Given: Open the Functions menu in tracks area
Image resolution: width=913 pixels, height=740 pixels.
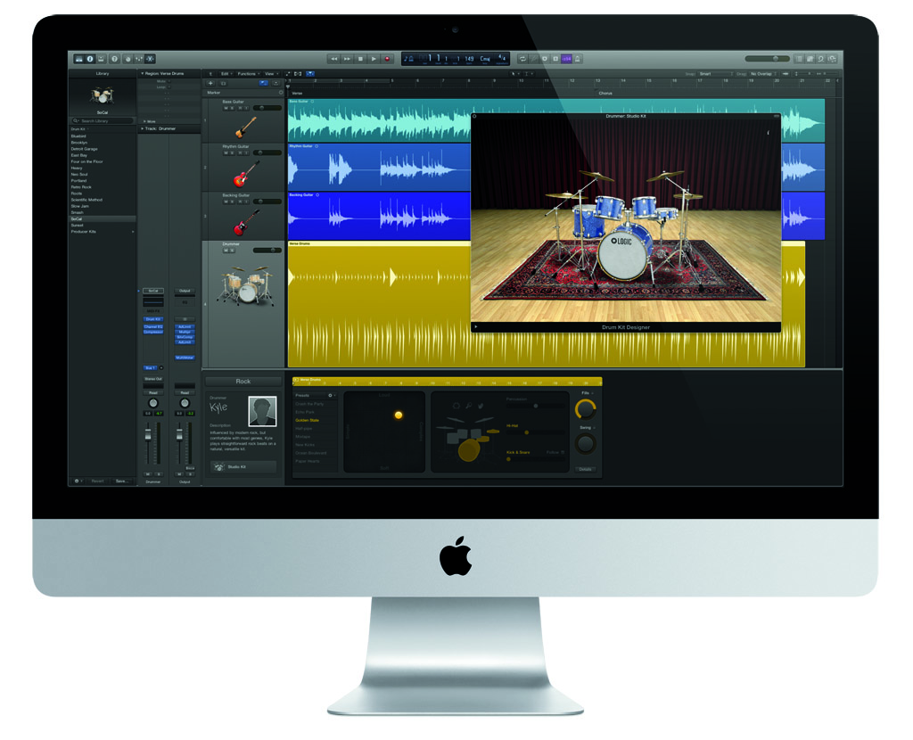Looking at the screenshot, I should click(247, 74).
